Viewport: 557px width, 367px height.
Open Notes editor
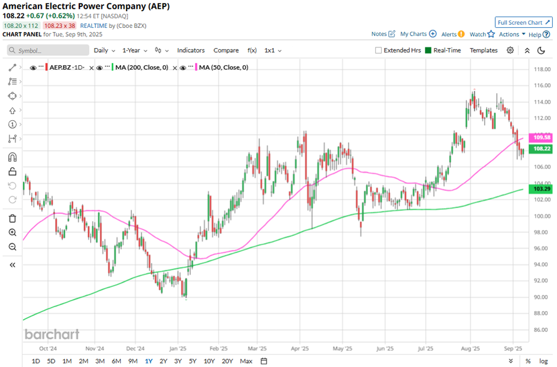(383, 34)
